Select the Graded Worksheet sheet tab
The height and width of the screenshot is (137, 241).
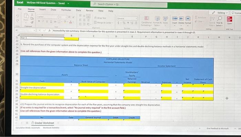click(x=43, y=123)
